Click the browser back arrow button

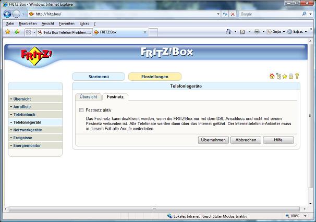point(8,14)
